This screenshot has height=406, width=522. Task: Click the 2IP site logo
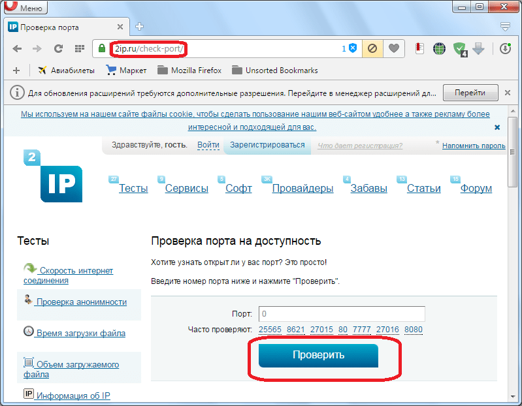[53, 176]
